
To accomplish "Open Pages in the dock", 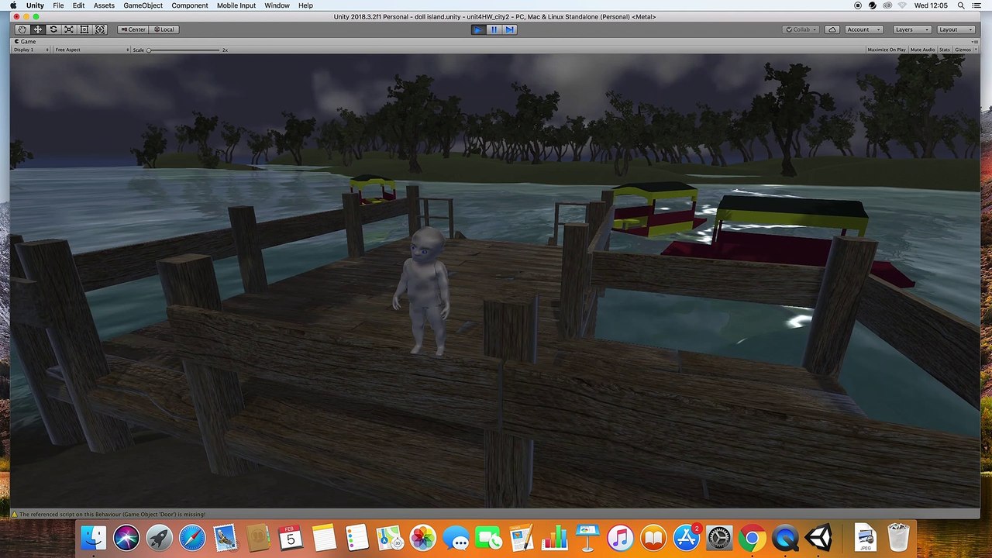I will (522, 537).
